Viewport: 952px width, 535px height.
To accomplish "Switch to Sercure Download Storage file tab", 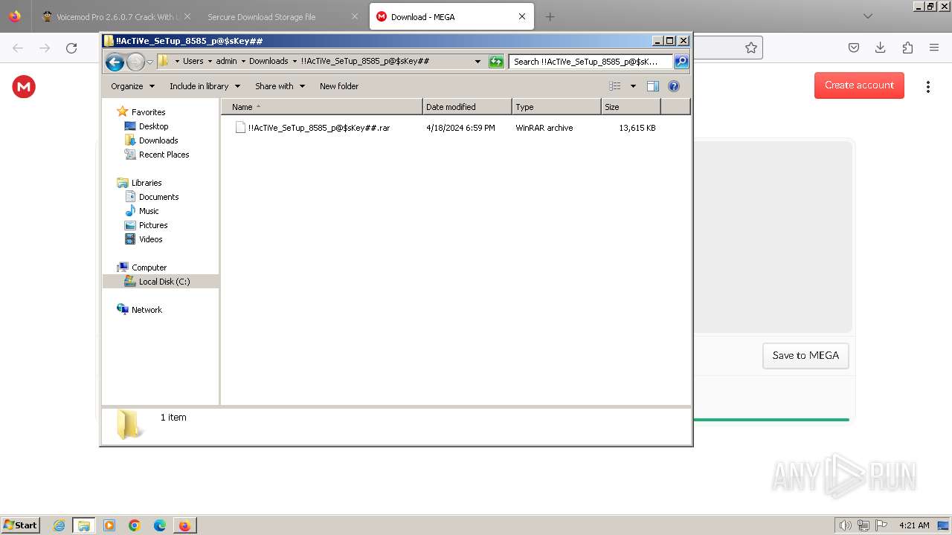I will pyautogui.click(x=279, y=16).
